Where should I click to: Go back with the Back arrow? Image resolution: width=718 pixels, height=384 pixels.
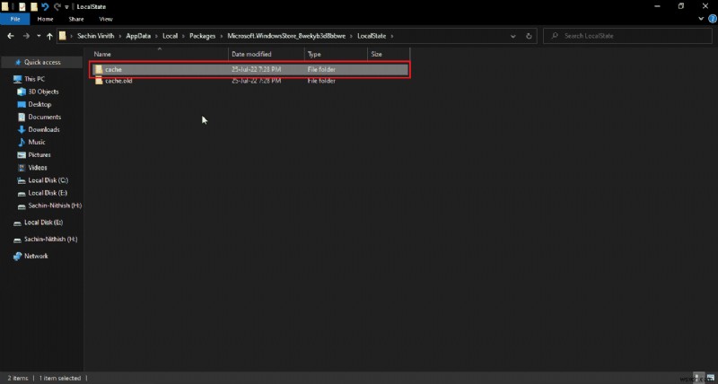pos(11,36)
